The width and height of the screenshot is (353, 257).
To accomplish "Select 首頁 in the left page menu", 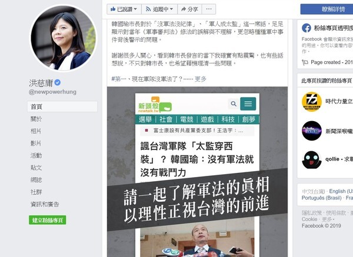I will [62, 106].
